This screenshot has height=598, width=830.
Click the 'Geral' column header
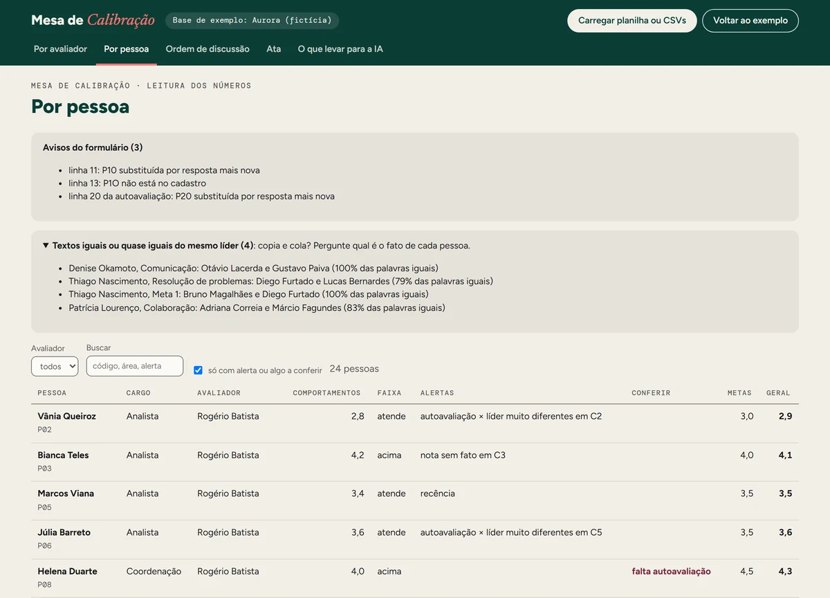click(x=778, y=393)
